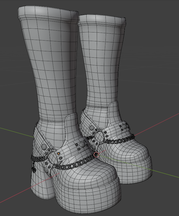Select the orange origin dot on the front strap
The image size is (179, 216).
[x=59, y=153]
